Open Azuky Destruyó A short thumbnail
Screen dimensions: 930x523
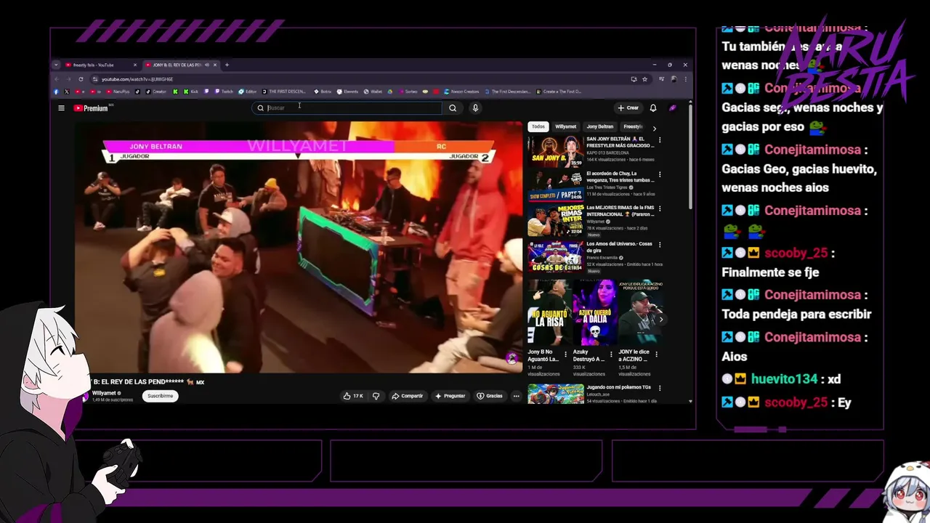(595, 312)
